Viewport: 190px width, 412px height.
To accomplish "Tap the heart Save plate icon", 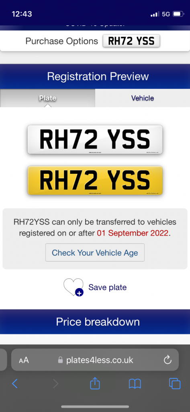I will pyautogui.click(x=74, y=287).
